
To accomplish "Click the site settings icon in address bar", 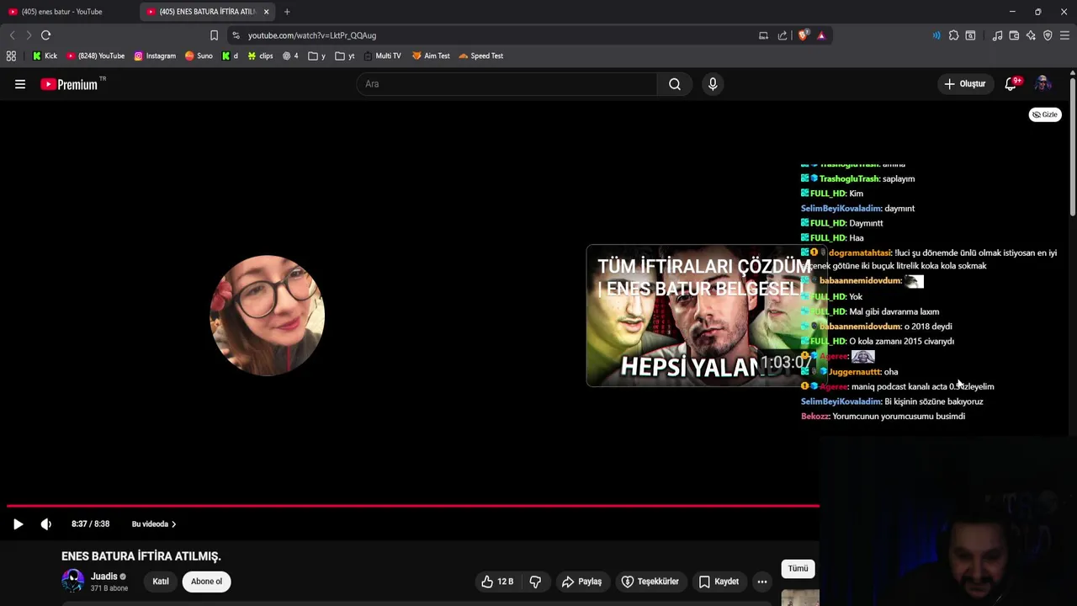I will pyautogui.click(x=236, y=35).
